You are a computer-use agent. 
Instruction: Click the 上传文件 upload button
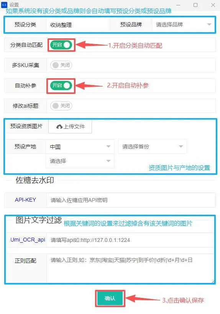[x=70, y=127]
